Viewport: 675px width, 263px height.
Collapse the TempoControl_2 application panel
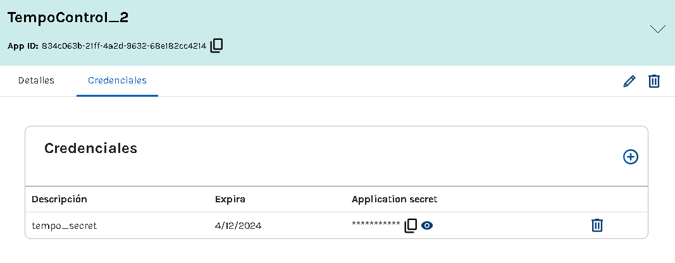tap(658, 29)
